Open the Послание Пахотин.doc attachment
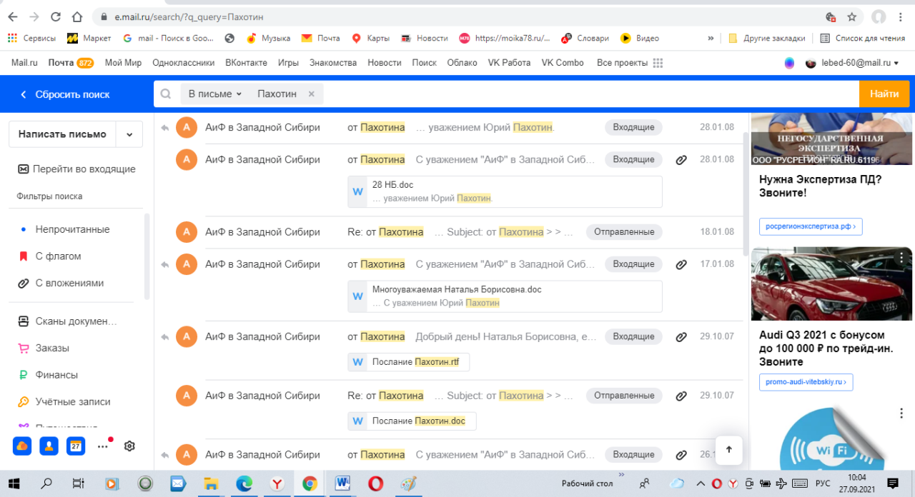Viewport: 915px width, 497px height. (x=412, y=421)
